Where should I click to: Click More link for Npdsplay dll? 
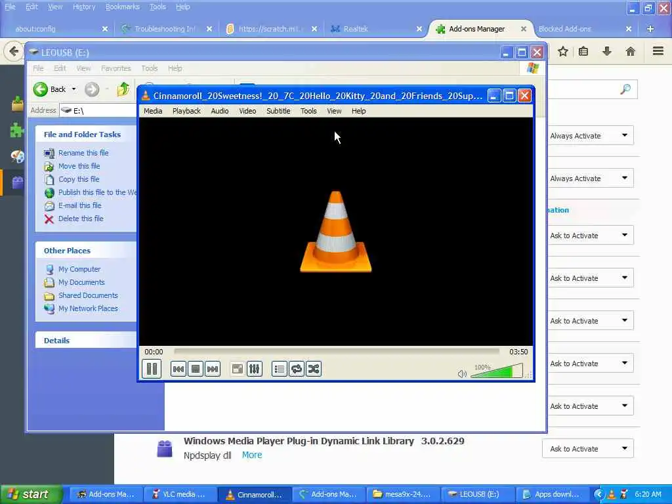[x=252, y=455]
